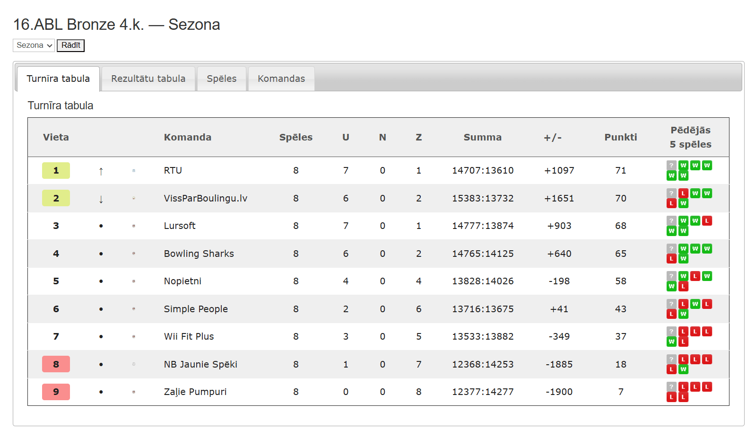Viewport: 755px width, 430px height.
Task: Select the Turnīra tabula tab
Action: point(58,79)
